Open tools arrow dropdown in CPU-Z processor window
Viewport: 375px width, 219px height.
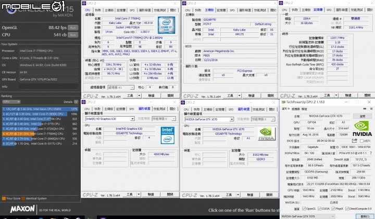(139, 95)
